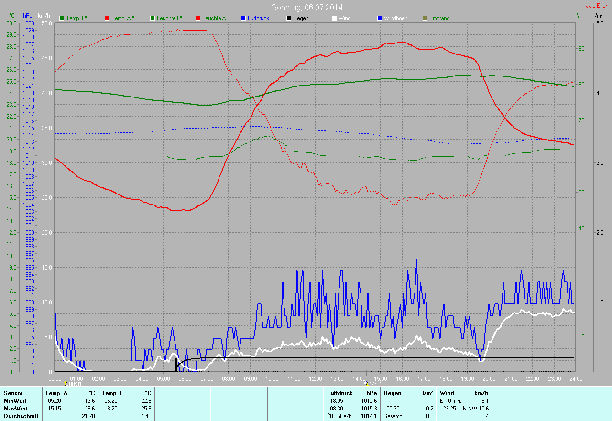Click the red Temp. A. legend swatch

pyautogui.click(x=107, y=18)
